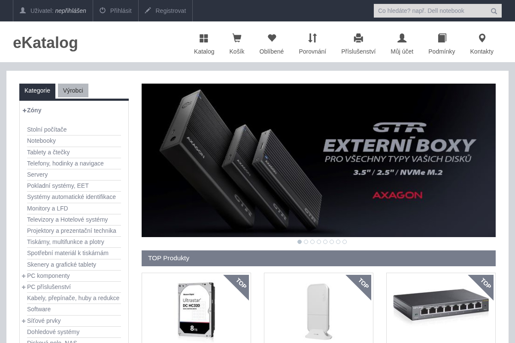Open Kabely, přepínače, huby a redukce category
Viewport: 515px width, 343px height.
click(73, 298)
